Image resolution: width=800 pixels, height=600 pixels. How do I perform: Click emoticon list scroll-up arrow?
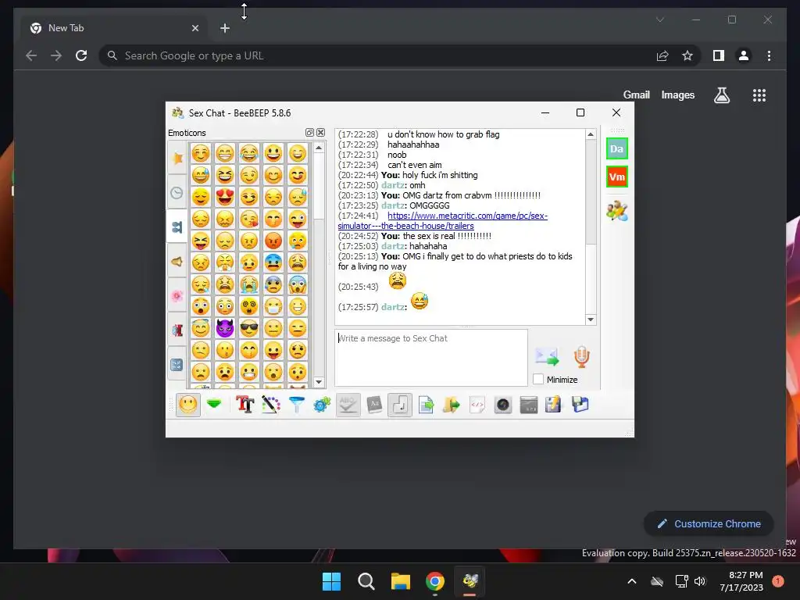(x=319, y=148)
